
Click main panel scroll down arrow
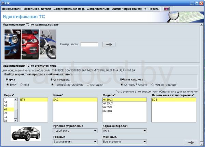(x=202, y=144)
